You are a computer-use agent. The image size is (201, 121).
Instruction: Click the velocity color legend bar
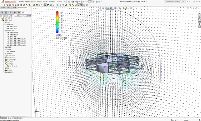click(57, 22)
